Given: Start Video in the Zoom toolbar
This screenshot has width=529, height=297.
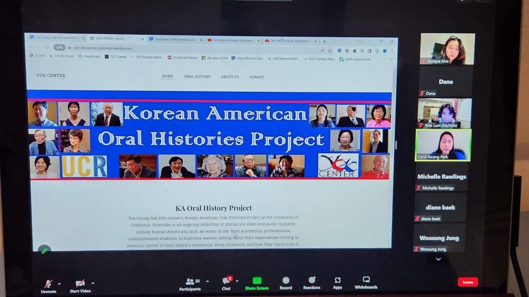Looking at the screenshot, I should [80, 284].
